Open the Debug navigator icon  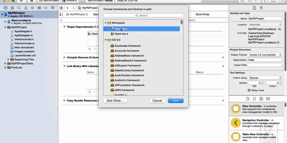click(39, 8)
